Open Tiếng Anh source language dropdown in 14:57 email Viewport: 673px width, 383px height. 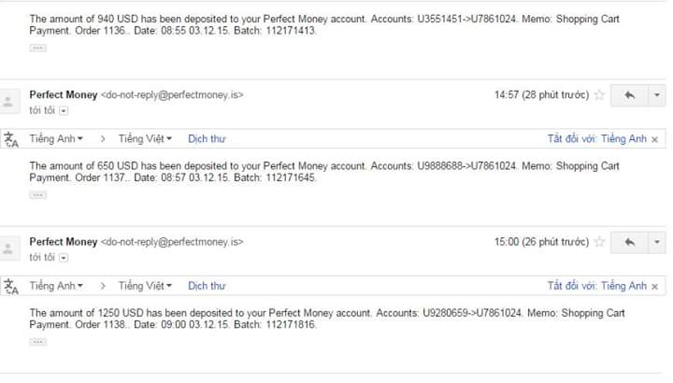pos(56,139)
